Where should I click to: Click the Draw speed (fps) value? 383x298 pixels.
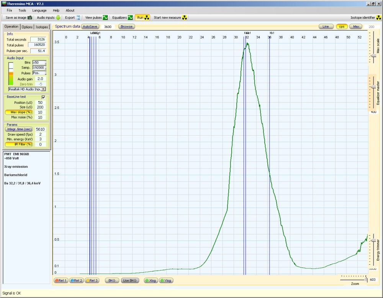tap(40, 134)
